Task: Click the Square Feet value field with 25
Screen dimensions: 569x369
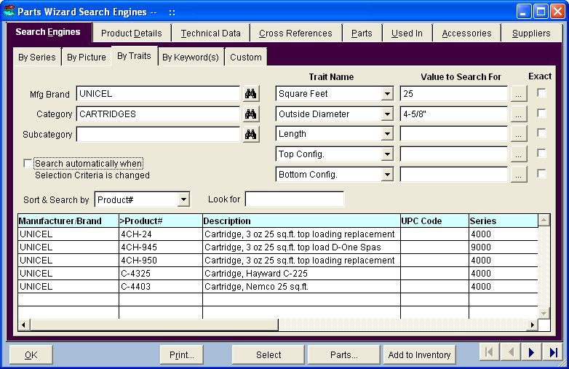Action: pyautogui.click(x=453, y=94)
